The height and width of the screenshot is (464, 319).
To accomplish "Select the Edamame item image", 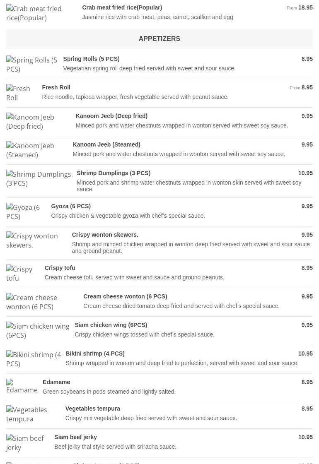I will [22, 387].
